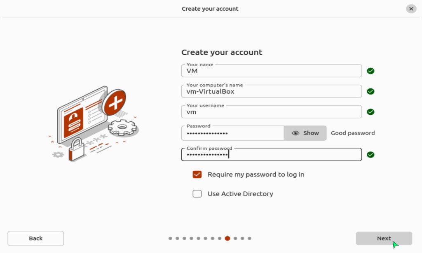Click the green checkmark beside Your name
422x253 pixels.
coord(370,71)
